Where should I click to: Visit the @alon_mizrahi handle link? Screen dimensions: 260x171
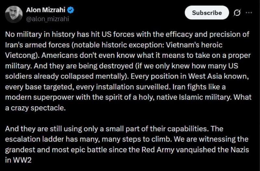pos(47,19)
